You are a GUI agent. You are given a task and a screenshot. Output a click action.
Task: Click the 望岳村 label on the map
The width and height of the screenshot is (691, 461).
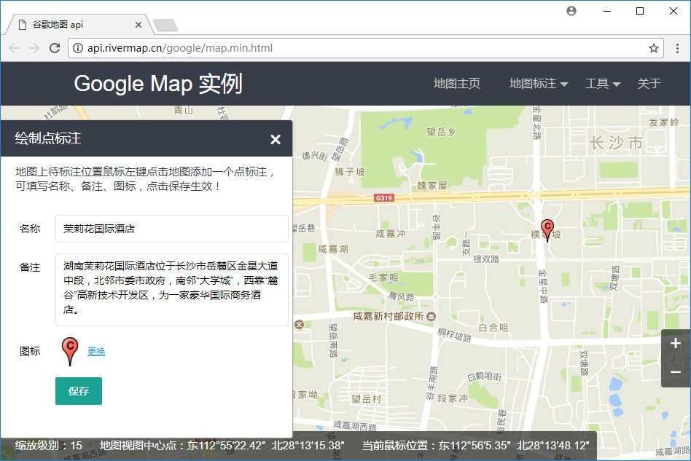tap(366, 399)
